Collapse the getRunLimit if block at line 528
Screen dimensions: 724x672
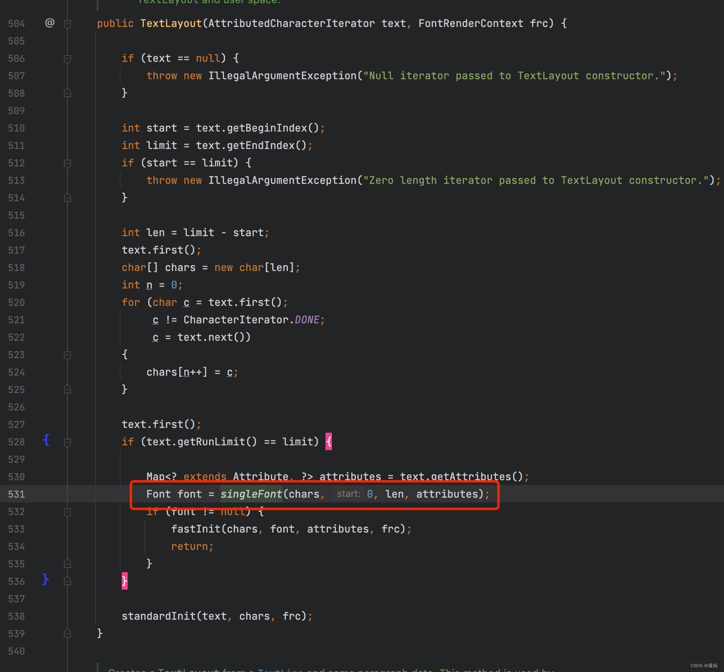[x=67, y=442]
